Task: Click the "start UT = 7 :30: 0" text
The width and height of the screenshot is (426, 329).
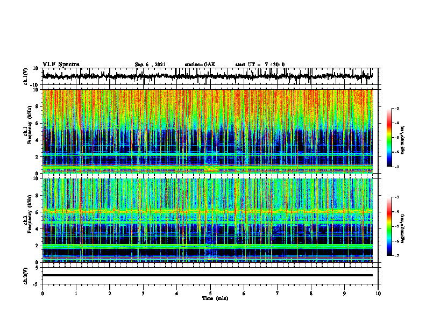Action: point(260,65)
